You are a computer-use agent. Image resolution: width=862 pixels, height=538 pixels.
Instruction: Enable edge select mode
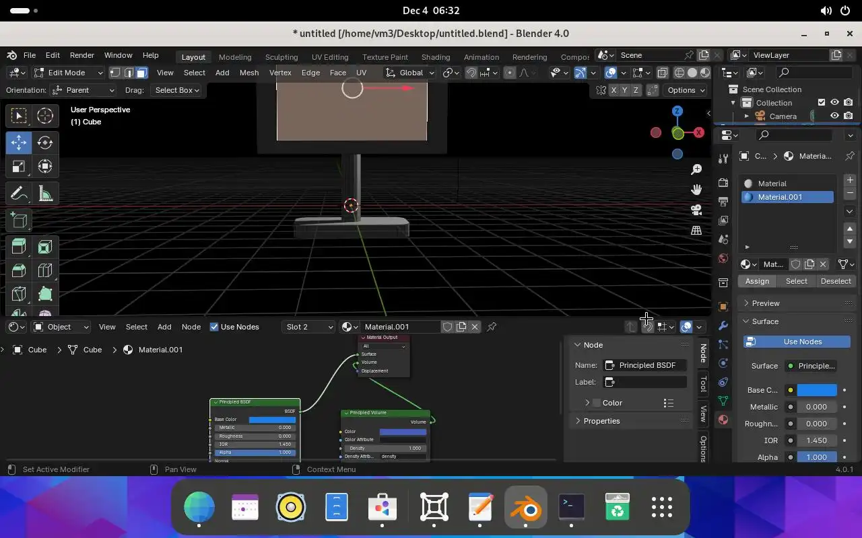click(129, 73)
